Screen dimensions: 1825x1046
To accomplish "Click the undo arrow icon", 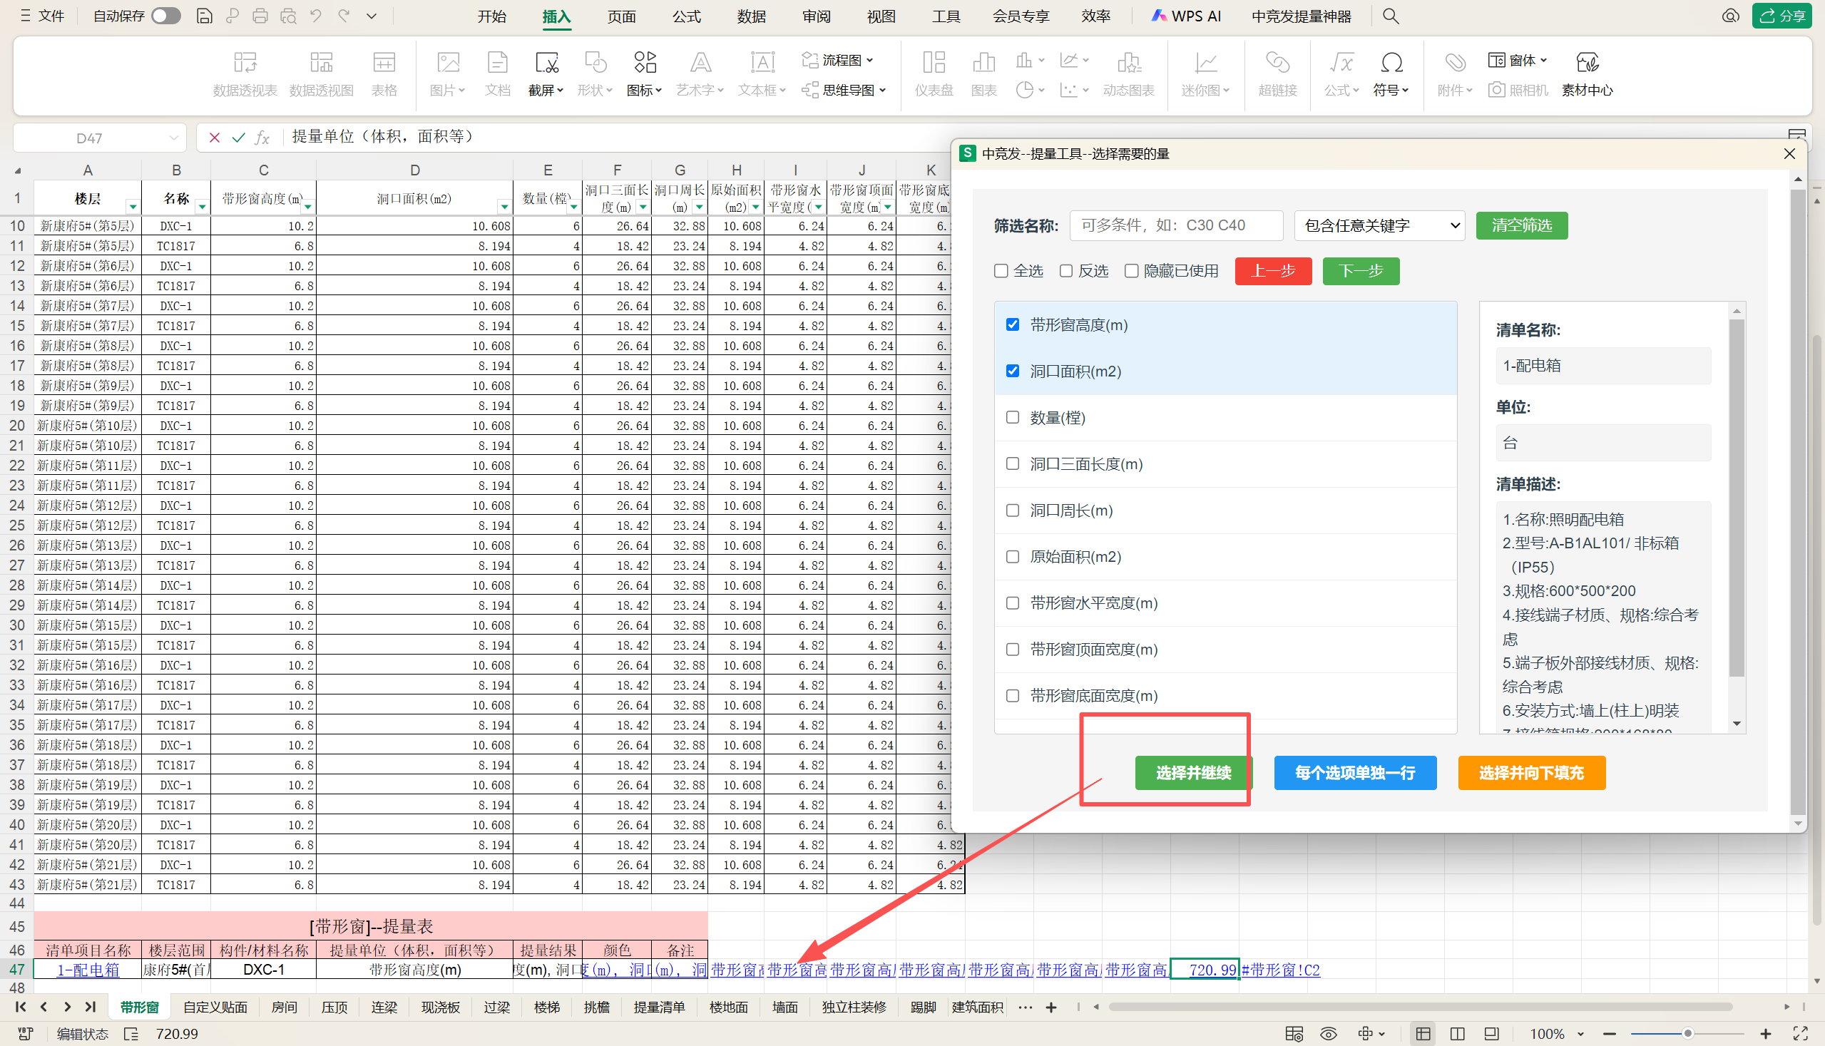I will point(316,16).
